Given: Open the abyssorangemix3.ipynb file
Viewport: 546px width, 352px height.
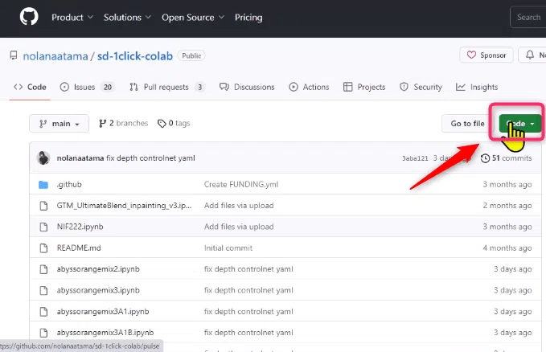Looking at the screenshot, I should 98,290.
